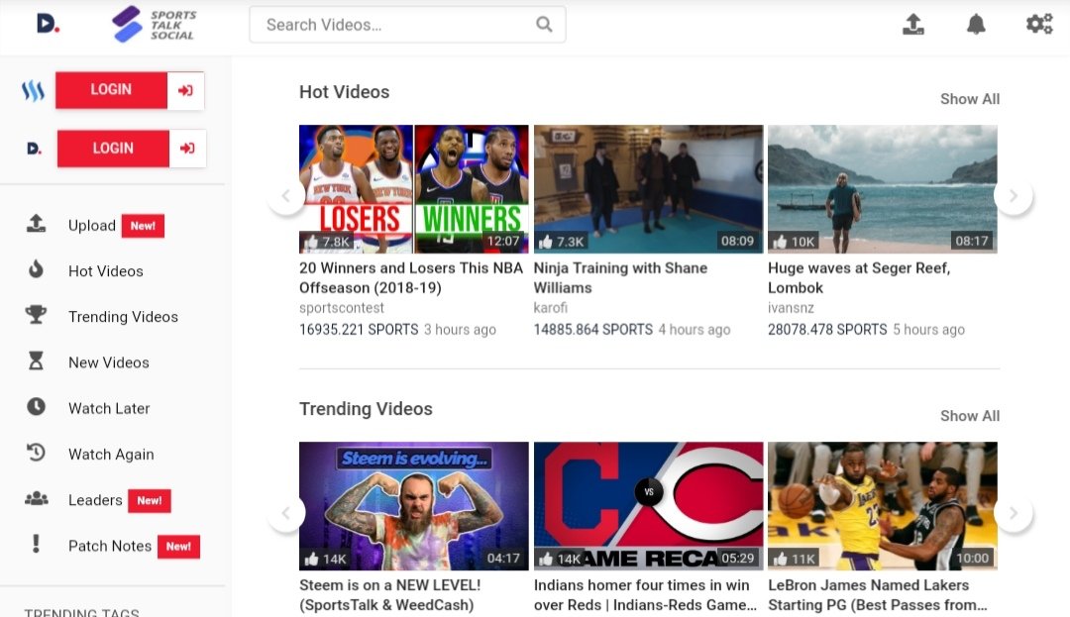Screen dimensions: 1070x617
Task: Click the Upload tray icon in sidebar
Action: pyautogui.click(x=37, y=224)
